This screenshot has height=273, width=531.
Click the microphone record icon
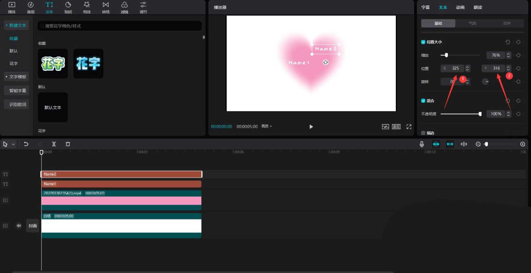[x=421, y=144]
